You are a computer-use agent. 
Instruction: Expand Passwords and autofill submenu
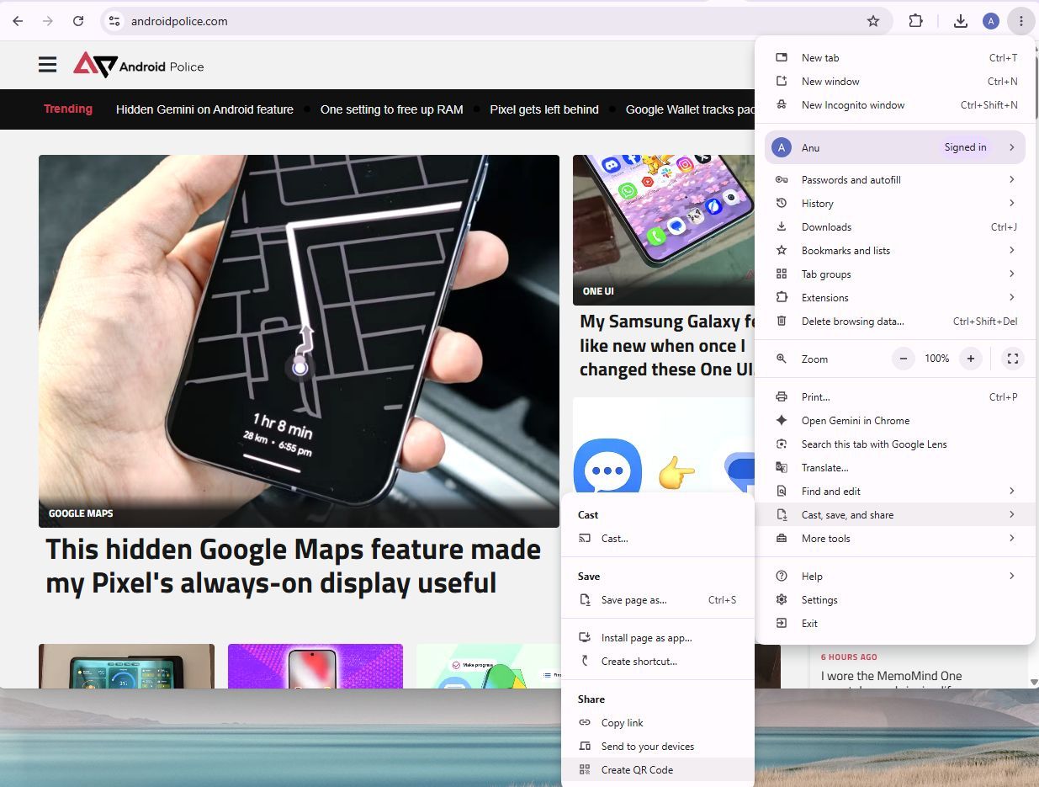895,180
